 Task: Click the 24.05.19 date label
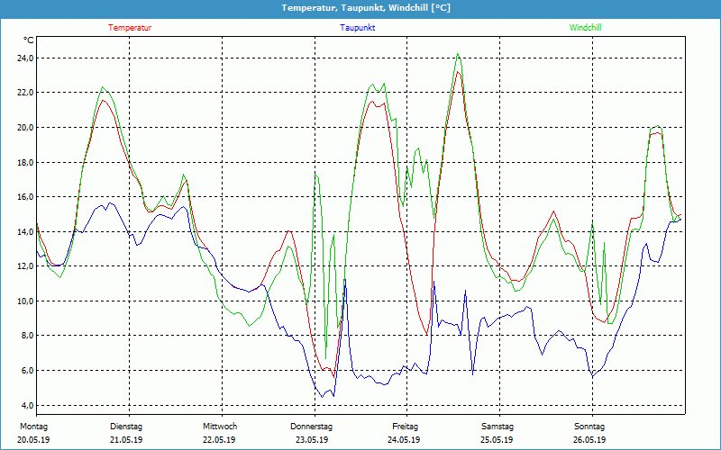click(404, 440)
